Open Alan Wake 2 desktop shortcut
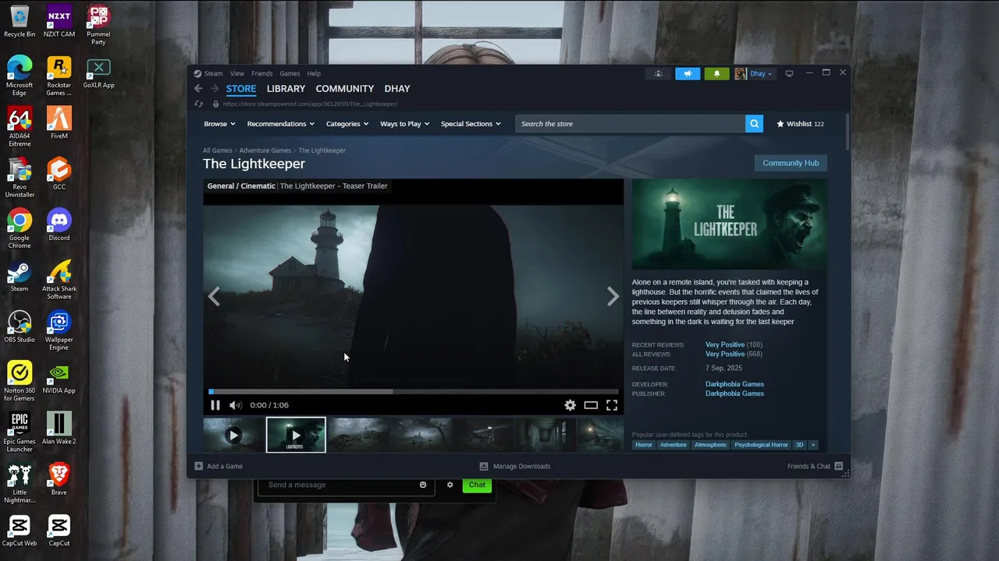The height and width of the screenshot is (561, 999). point(59,429)
